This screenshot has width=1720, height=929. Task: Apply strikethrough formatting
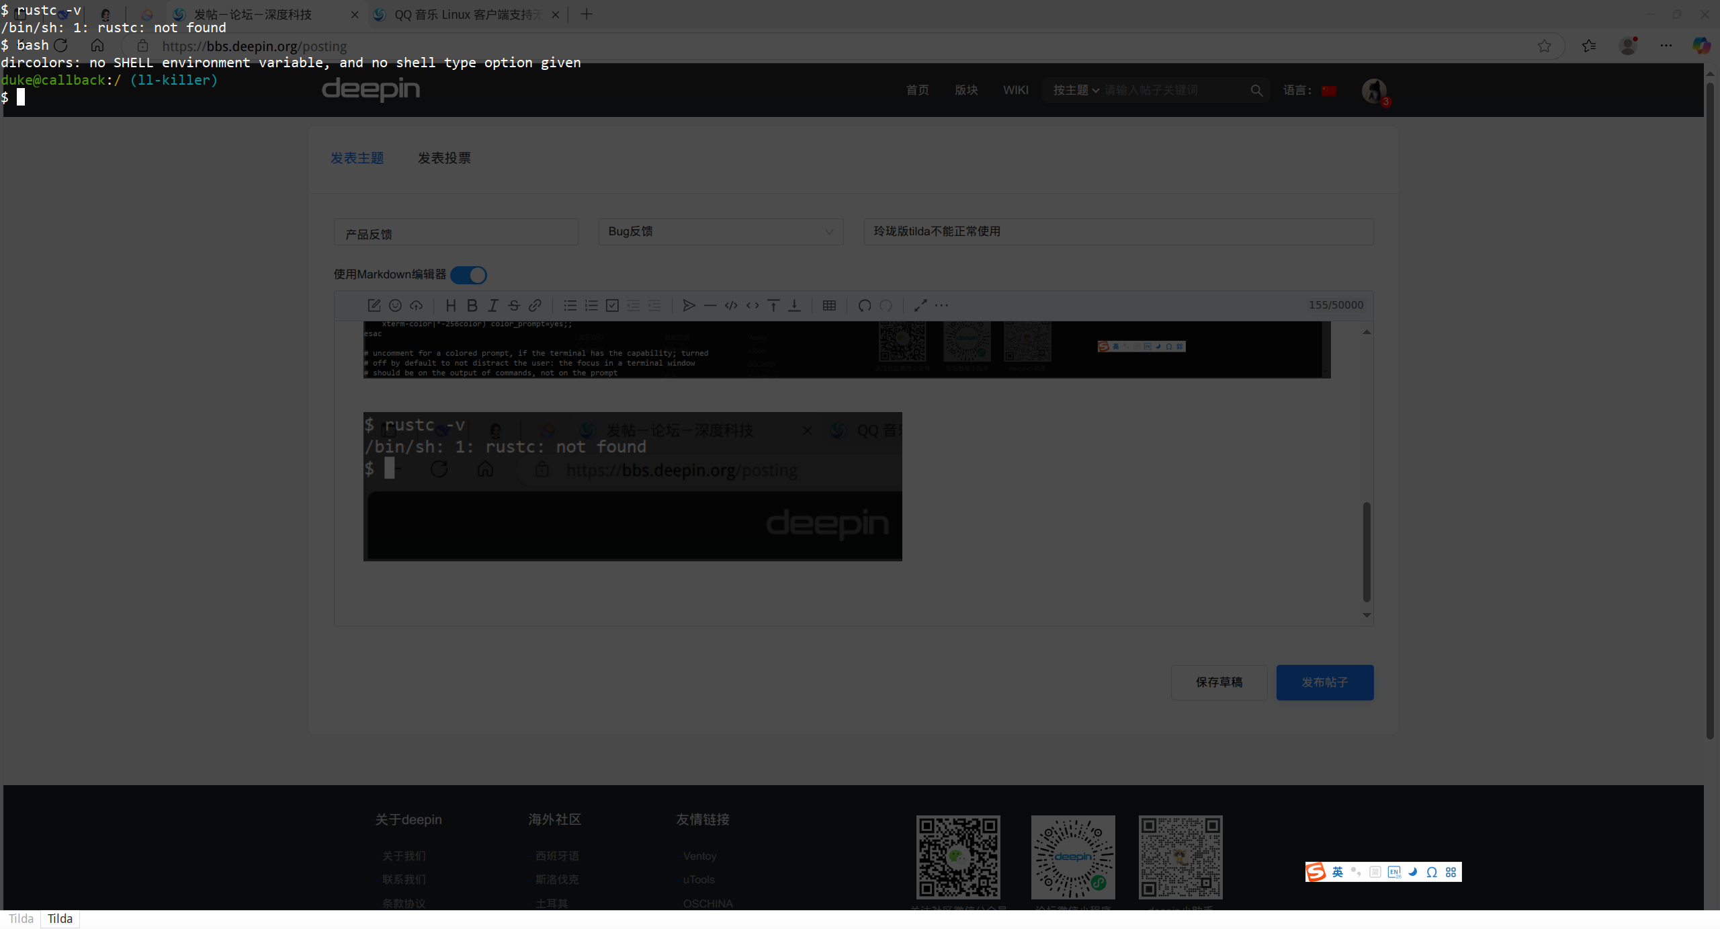point(514,306)
